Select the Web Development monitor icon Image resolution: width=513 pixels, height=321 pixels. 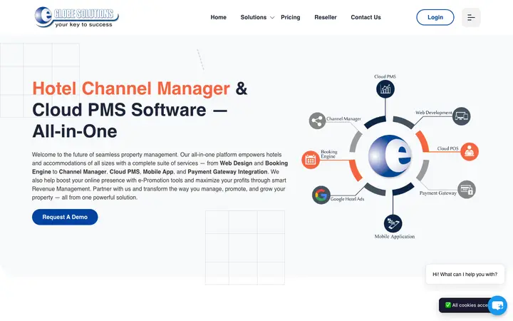tap(461, 116)
